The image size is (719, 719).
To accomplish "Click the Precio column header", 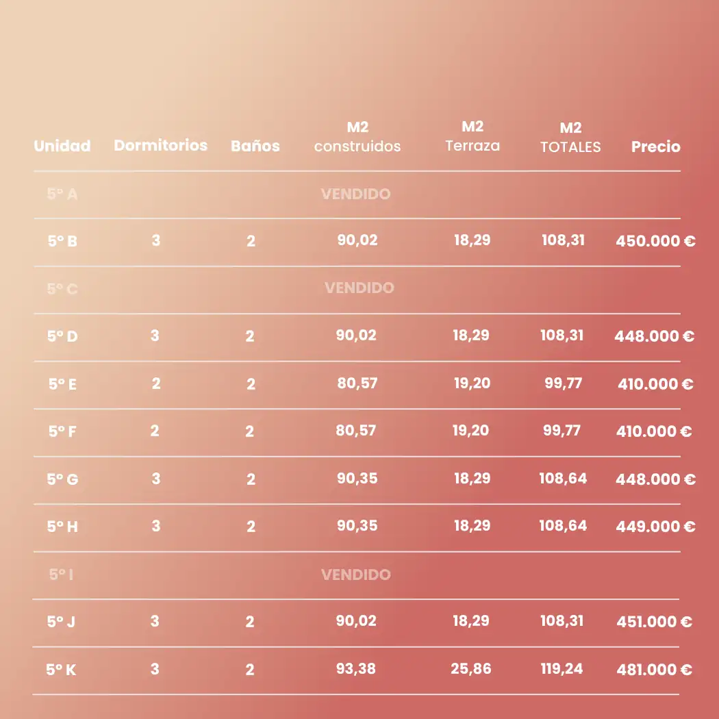I will point(656,147).
